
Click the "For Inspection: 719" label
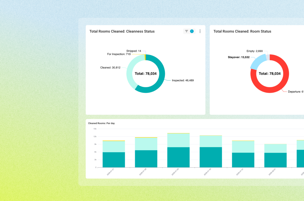point(119,54)
